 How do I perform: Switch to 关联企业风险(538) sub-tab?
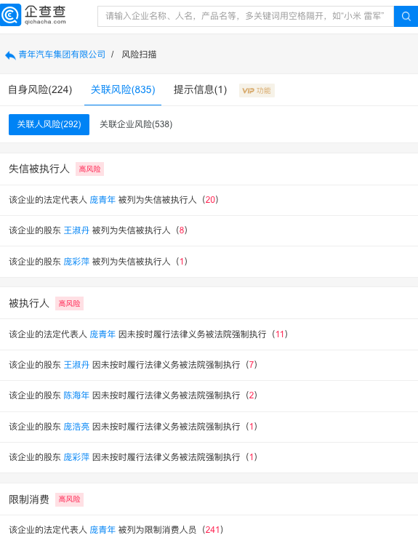[136, 124]
